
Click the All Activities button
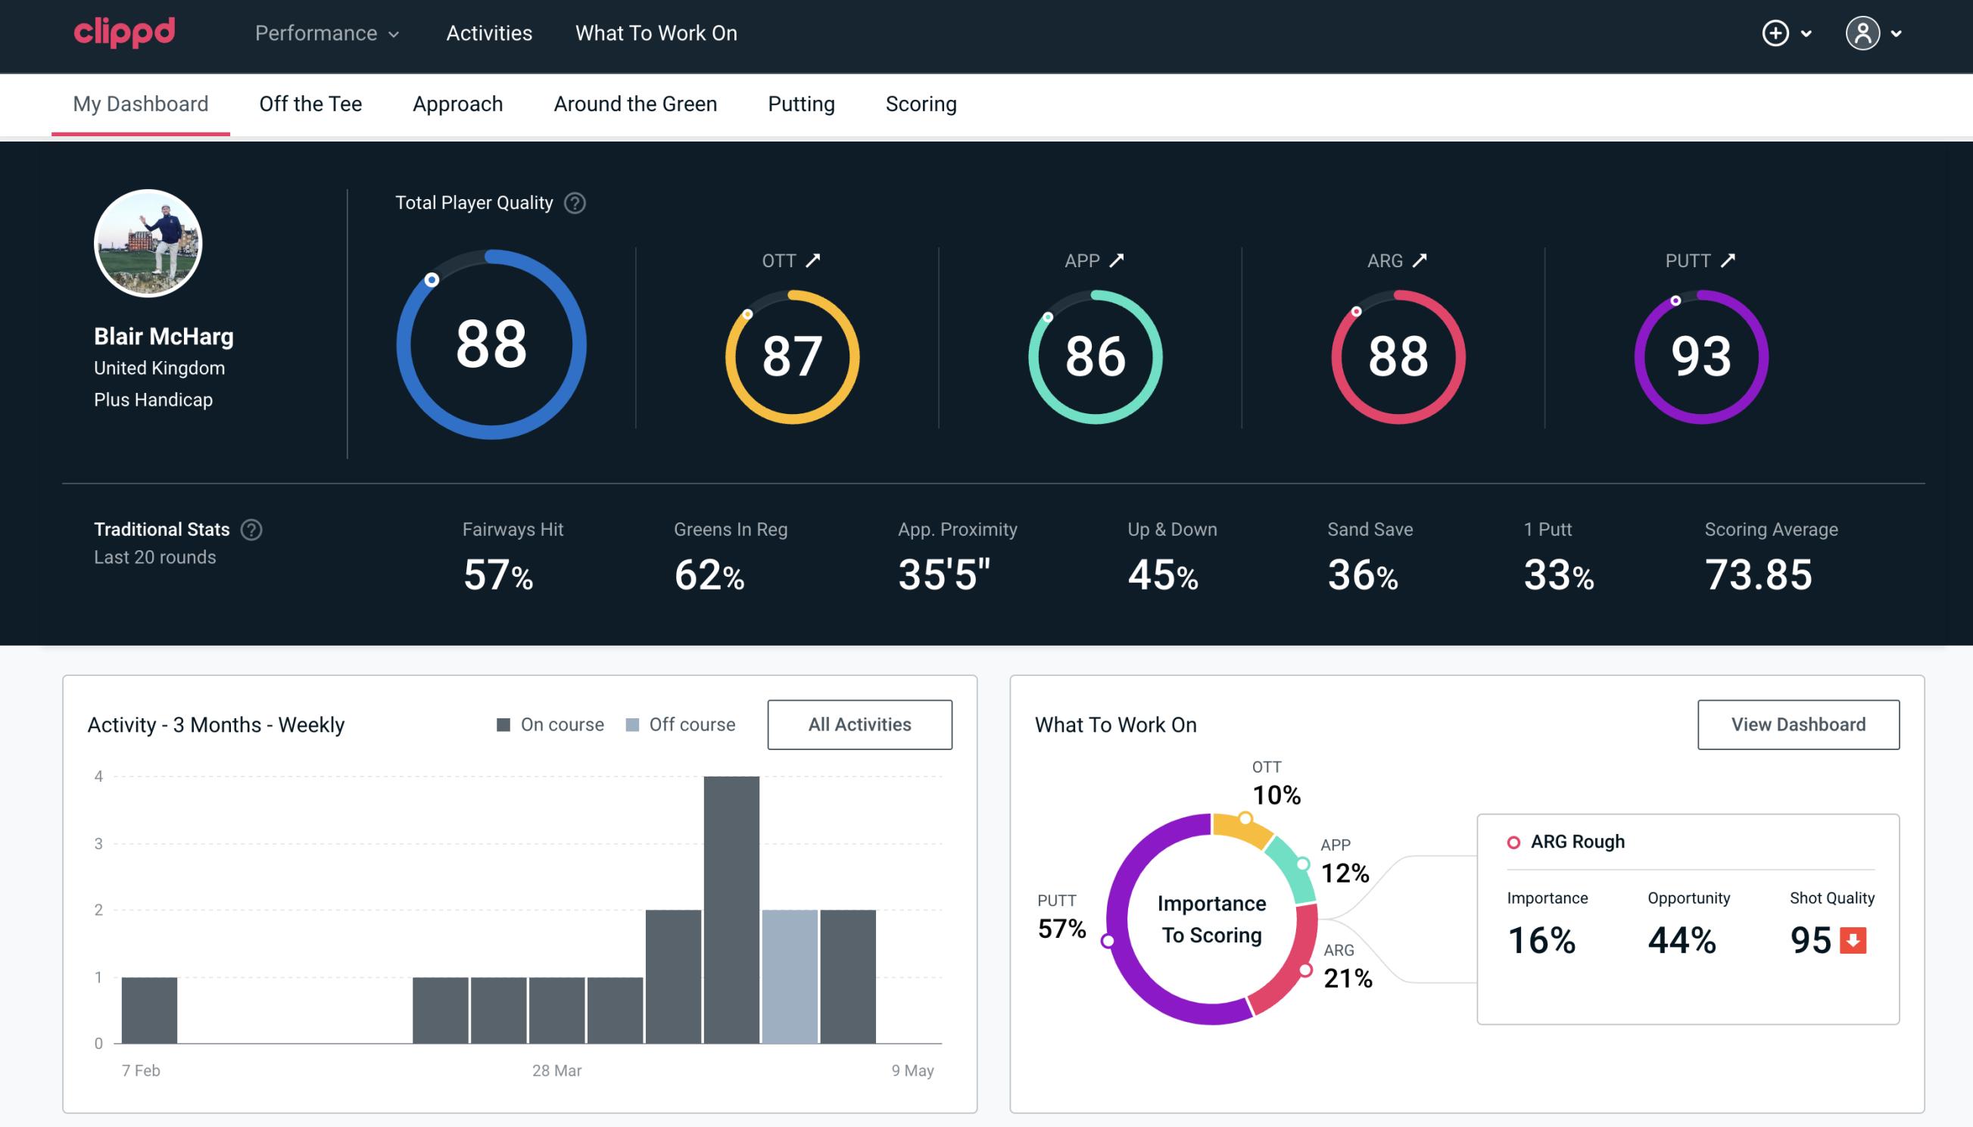861,724
